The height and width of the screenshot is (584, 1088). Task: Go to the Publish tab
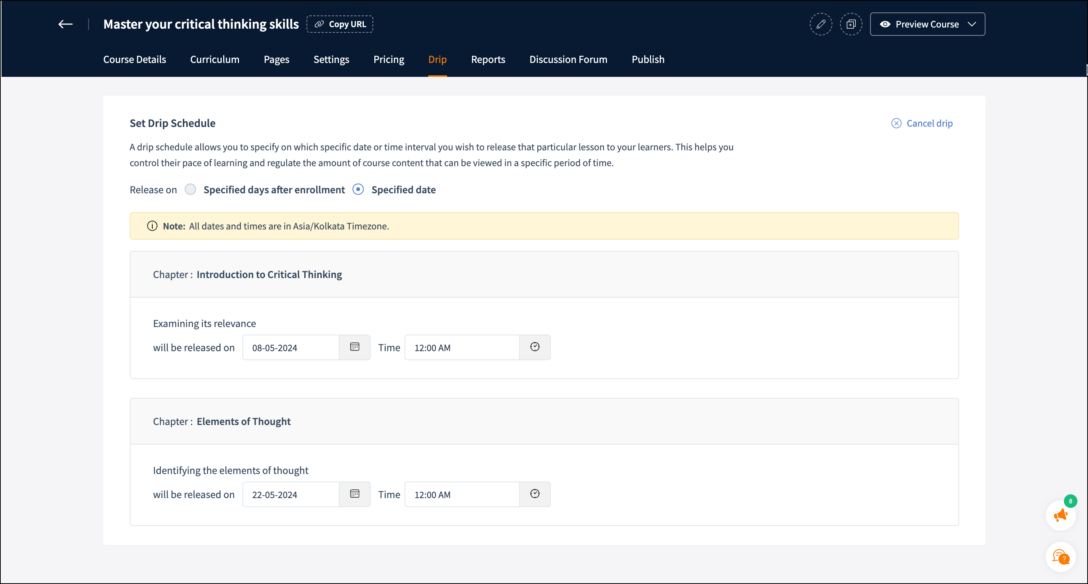coord(648,60)
